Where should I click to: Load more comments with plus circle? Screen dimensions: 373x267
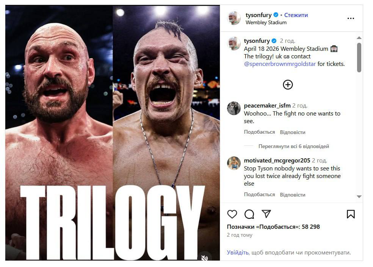click(288, 84)
